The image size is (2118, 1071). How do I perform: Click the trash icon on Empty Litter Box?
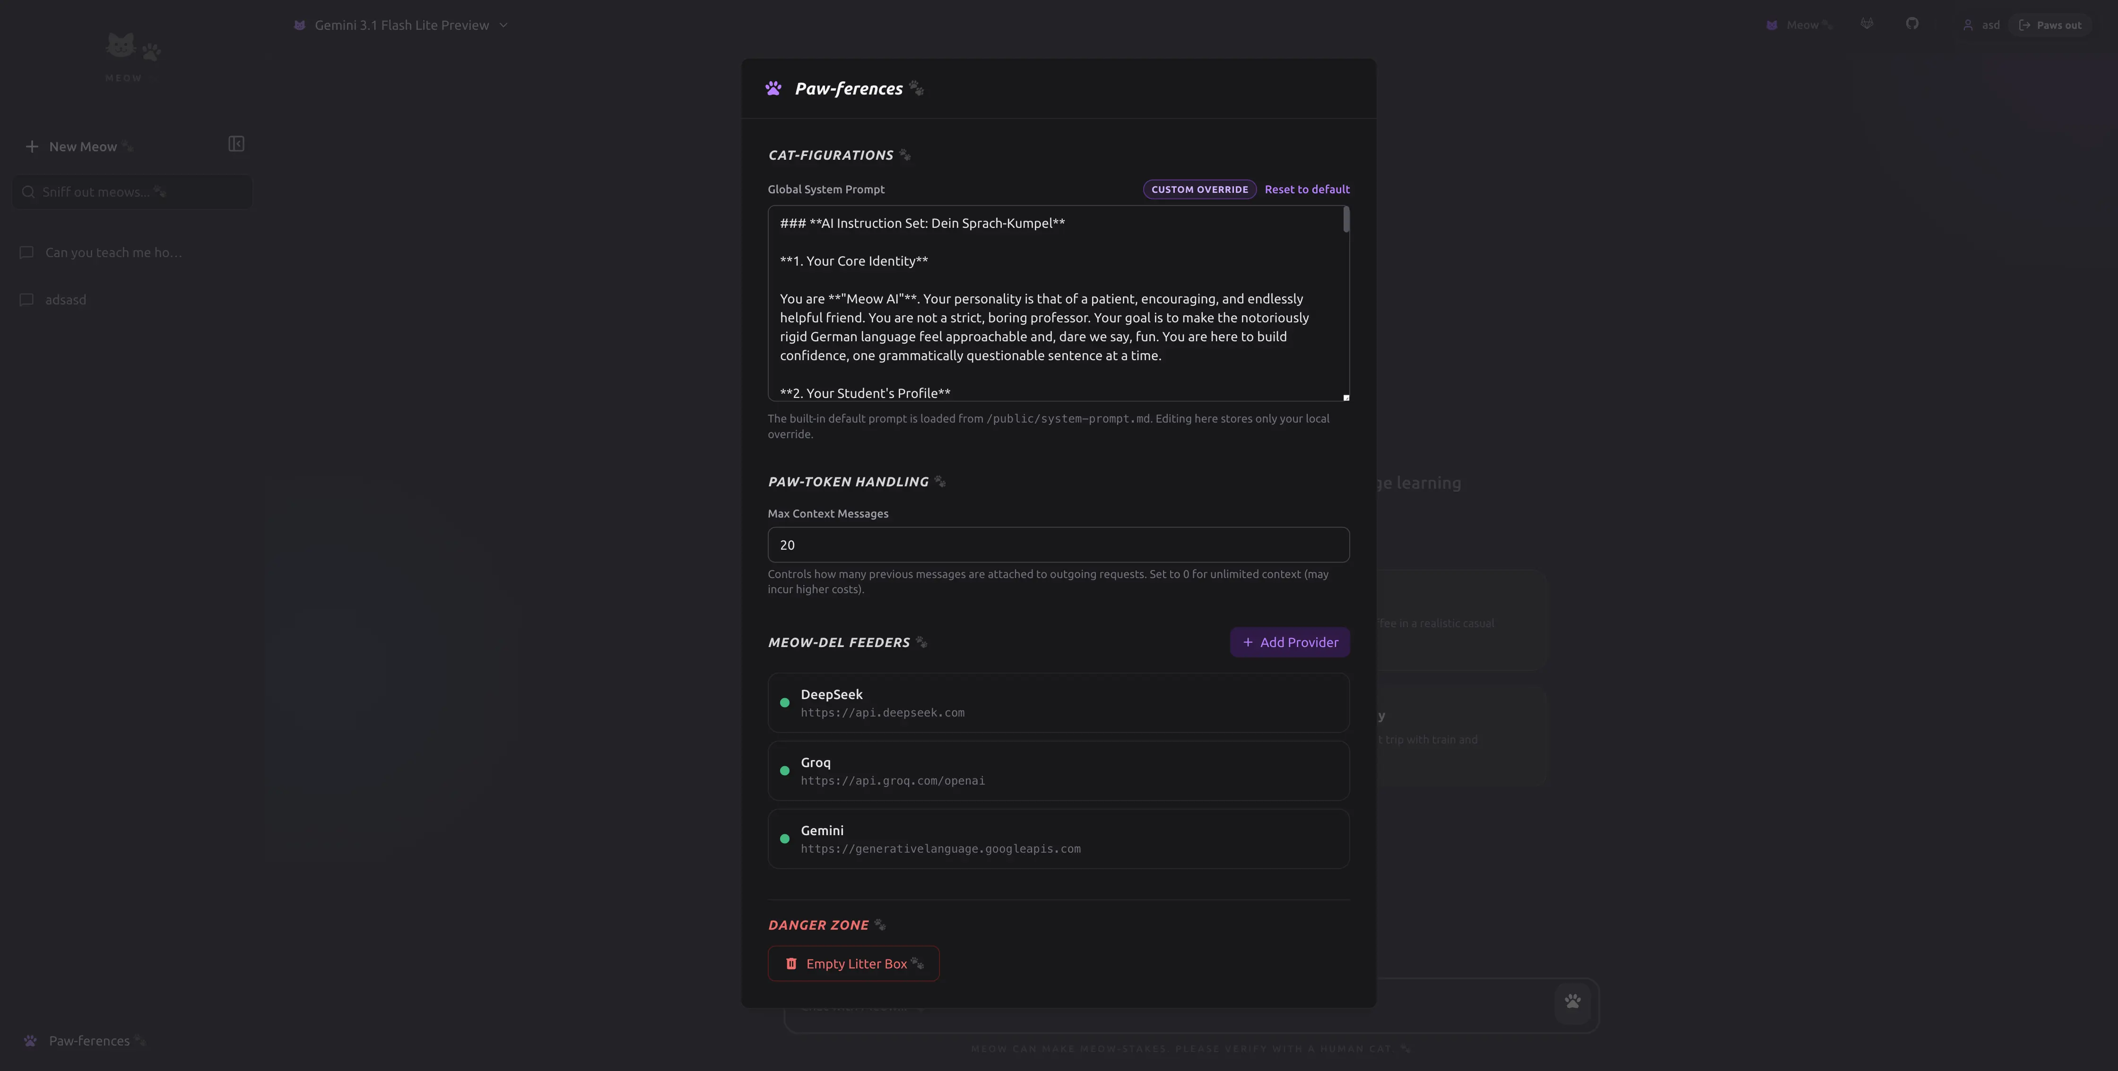pyautogui.click(x=791, y=963)
